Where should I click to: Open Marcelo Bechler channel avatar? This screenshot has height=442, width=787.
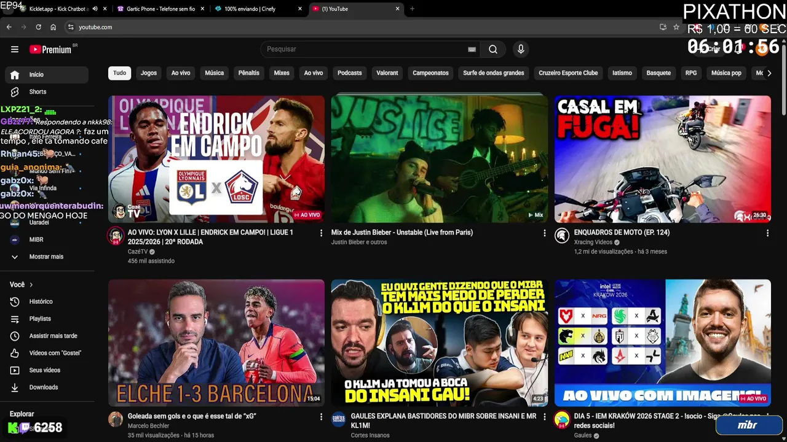pyautogui.click(x=116, y=419)
